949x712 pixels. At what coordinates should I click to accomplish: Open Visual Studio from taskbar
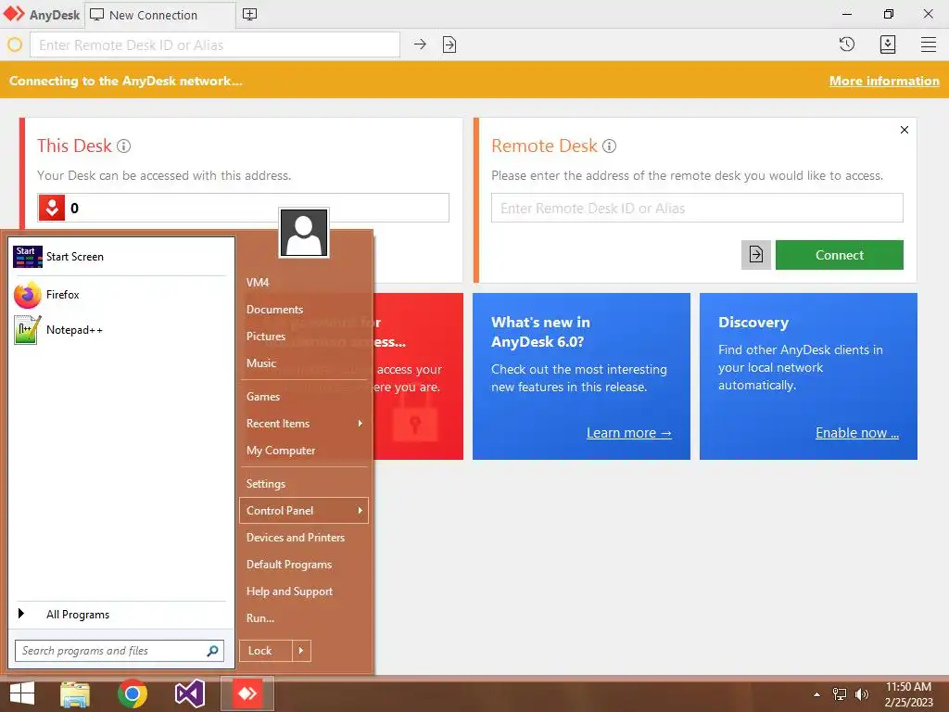(189, 693)
